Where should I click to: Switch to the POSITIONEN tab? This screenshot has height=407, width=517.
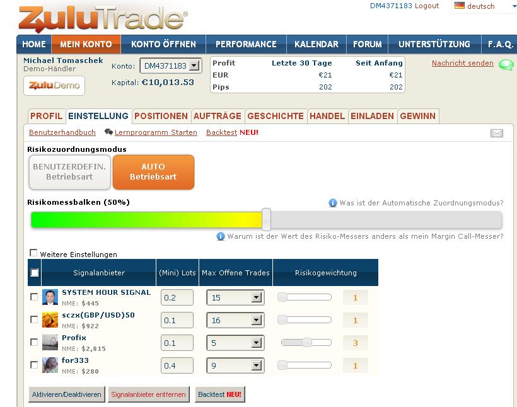coord(161,116)
